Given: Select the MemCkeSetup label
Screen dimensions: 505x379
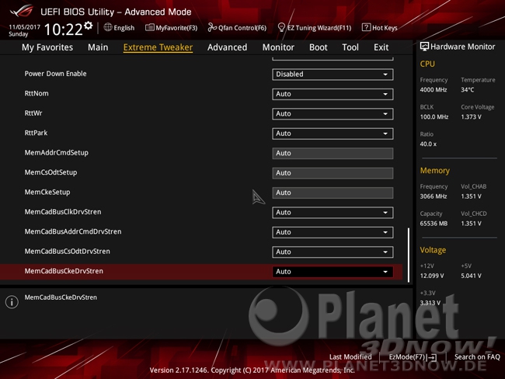Looking at the screenshot, I should point(47,193).
